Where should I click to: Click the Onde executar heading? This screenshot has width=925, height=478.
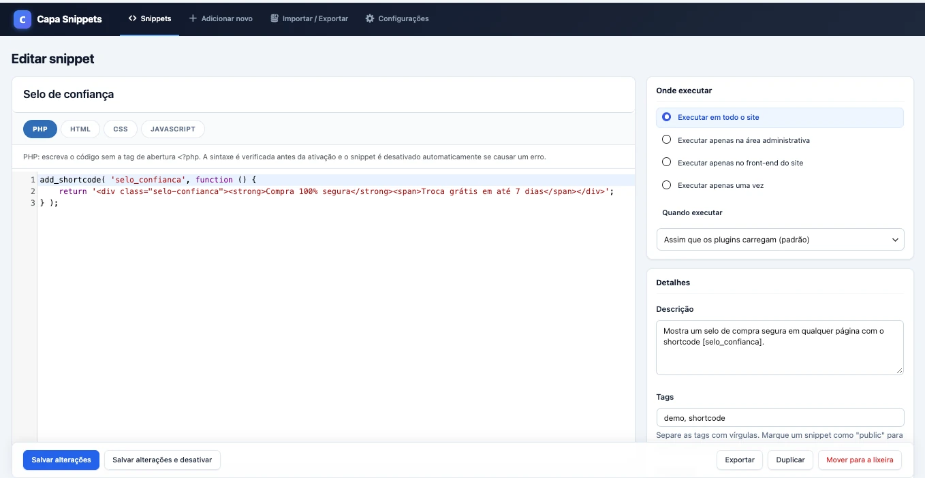click(x=684, y=91)
